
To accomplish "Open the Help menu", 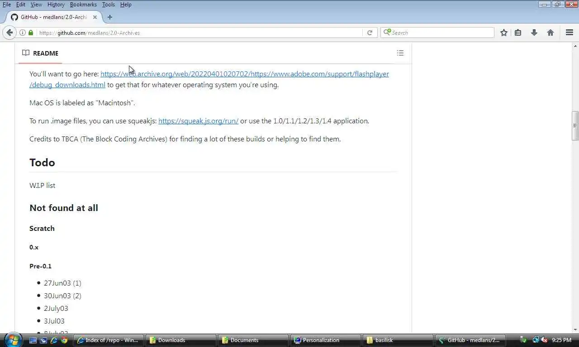I will coord(126,5).
